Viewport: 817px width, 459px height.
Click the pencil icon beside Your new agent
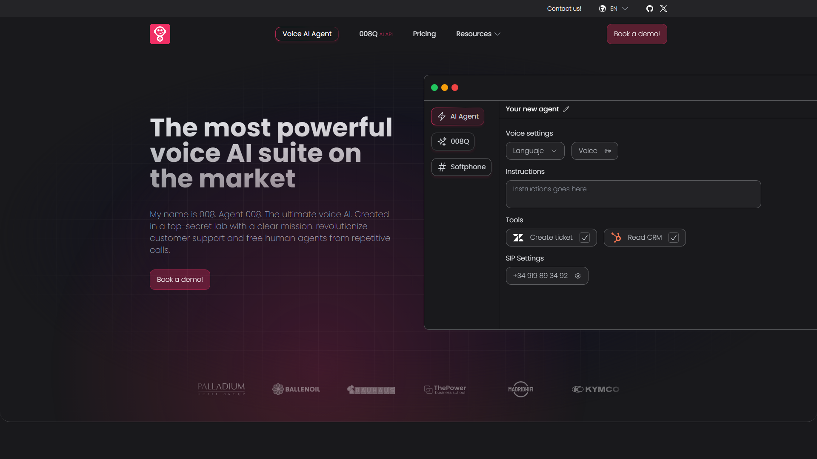coord(566,109)
